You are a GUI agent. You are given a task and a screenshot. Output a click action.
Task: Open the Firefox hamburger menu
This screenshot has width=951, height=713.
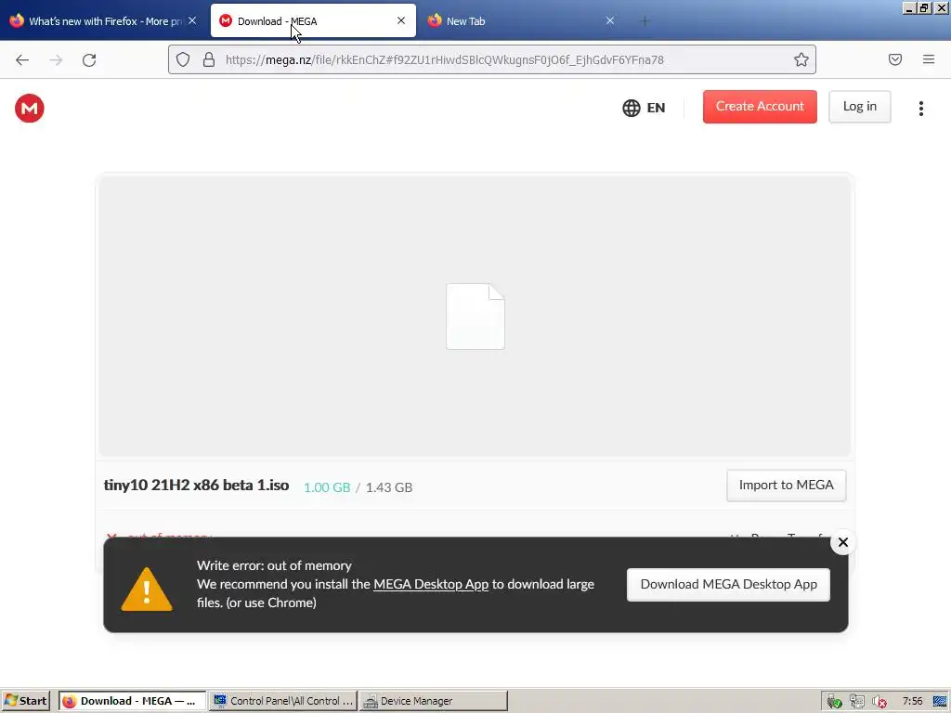click(928, 59)
